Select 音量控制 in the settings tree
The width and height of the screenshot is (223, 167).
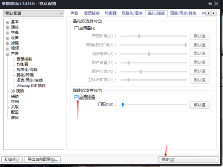pyautogui.click(x=24, y=59)
